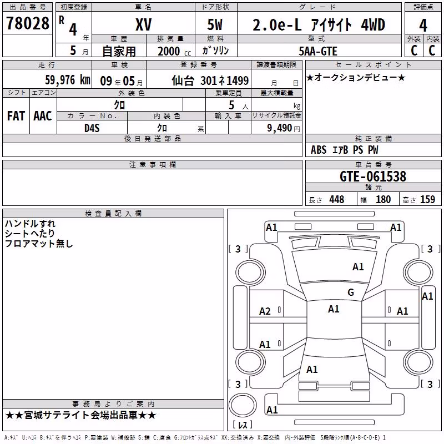Click the 登録番号 header
This screenshot has height=444, width=444.
coord(199,65)
